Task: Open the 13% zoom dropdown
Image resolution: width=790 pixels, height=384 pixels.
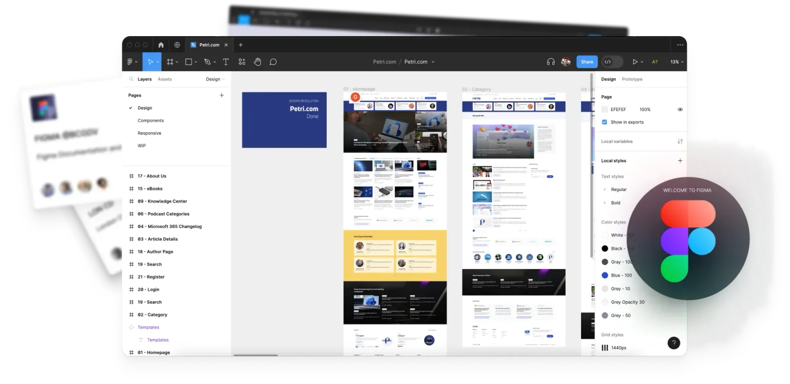Action: [x=677, y=62]
